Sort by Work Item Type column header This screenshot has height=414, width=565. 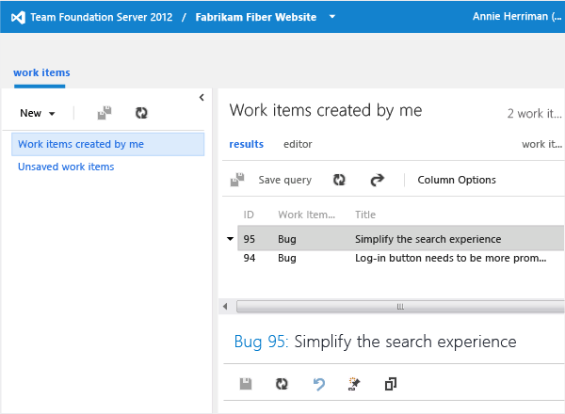coord(307,215)
